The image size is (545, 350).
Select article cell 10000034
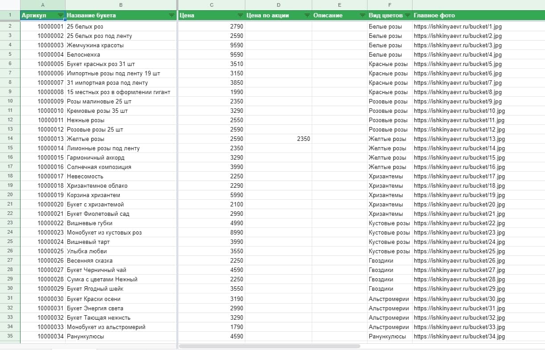43,337
